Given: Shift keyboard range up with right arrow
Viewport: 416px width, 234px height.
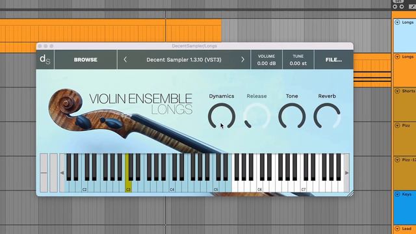Looking at the screenshot, I should (346, 173).
